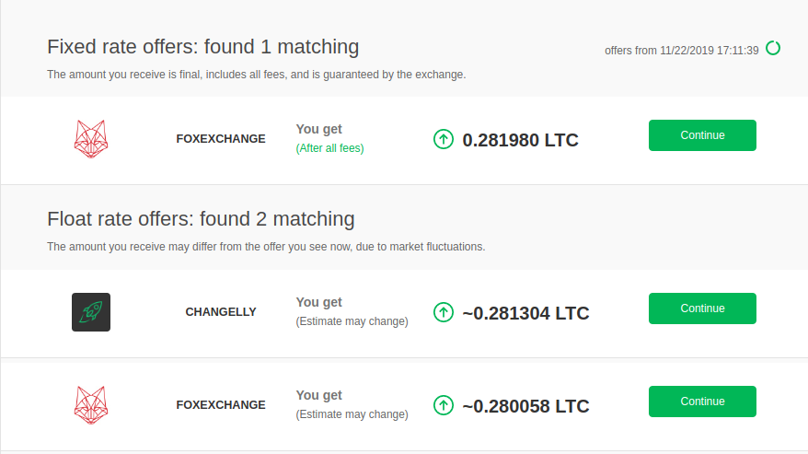Image resolution: width=808 pixels, height=454 pixels.
Task: Continue with the float rate FoxExchange offer
Action: [x=702, y=402]
